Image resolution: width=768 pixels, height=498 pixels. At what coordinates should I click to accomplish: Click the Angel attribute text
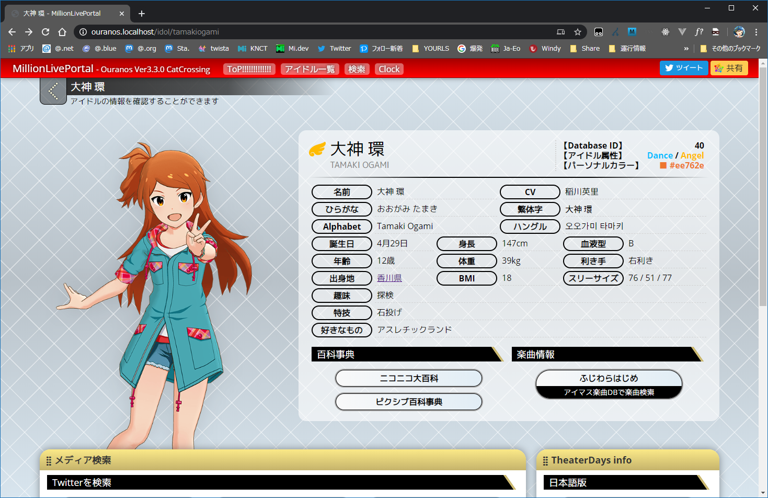[x=692, y=155]
